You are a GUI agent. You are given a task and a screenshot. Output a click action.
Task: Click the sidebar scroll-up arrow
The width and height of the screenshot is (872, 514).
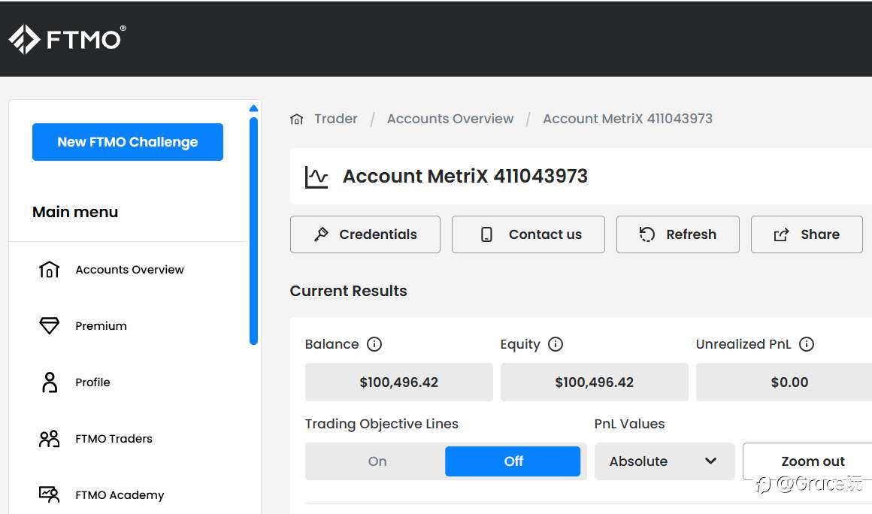[253, 108]
